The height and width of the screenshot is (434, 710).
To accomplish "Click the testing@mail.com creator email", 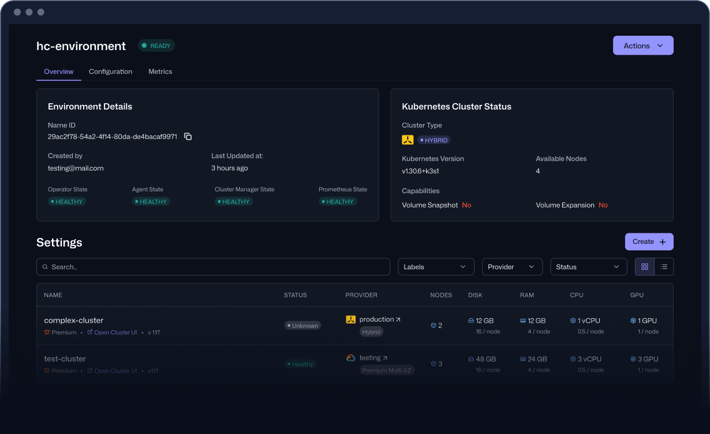I will [x=76, y=168].
